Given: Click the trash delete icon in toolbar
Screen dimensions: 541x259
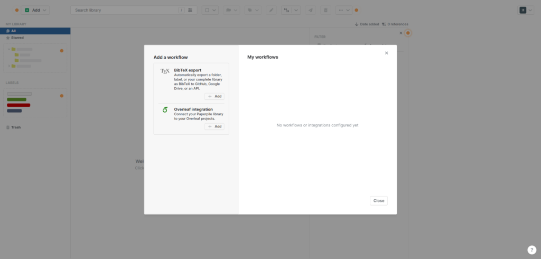Looking at the screenshot, I should click(325, 10).
